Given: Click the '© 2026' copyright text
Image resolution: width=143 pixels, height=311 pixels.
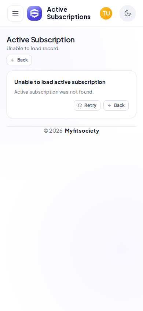Looking at the screenshot, I should (x=53, y=131).
